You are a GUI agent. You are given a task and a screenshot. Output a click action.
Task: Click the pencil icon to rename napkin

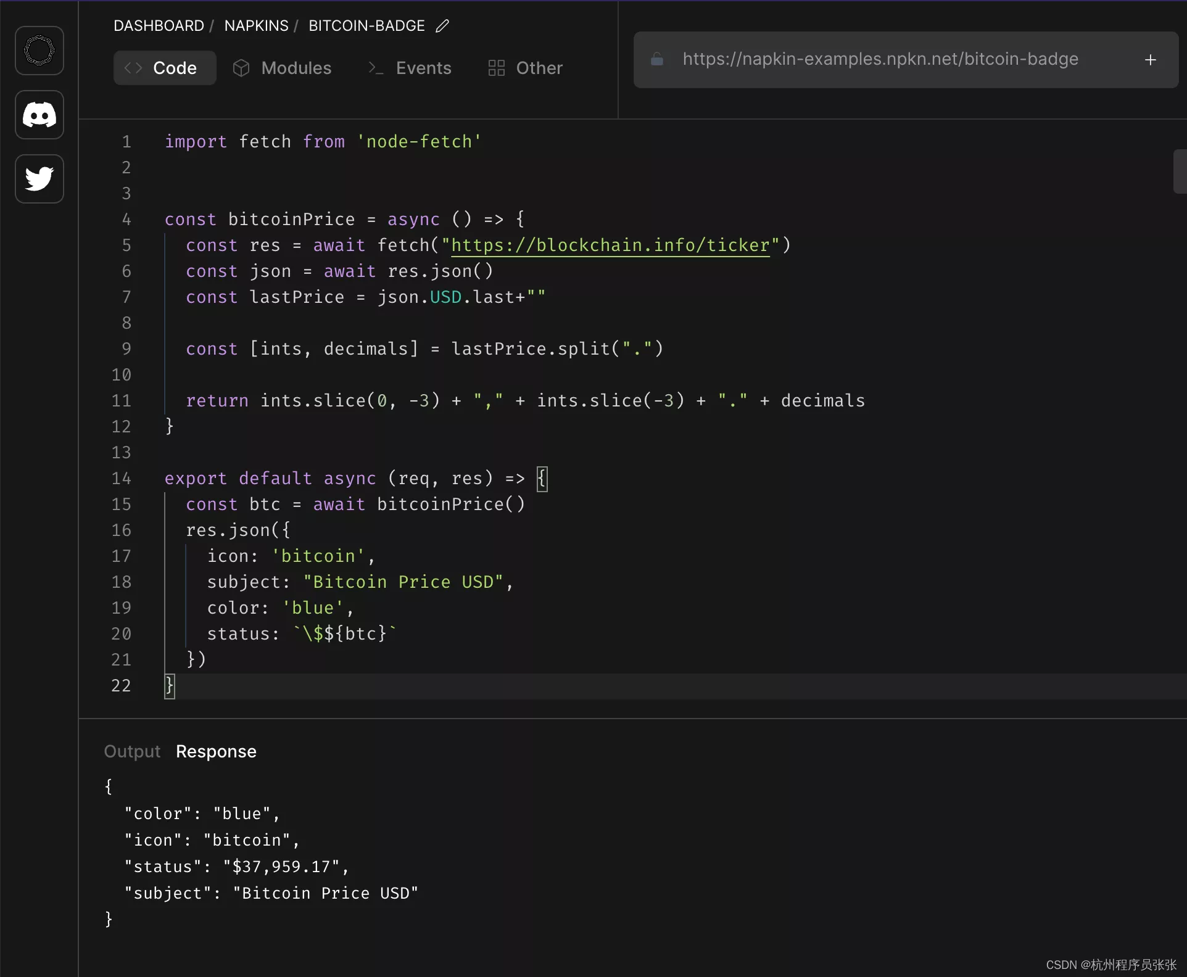click(x=442, y=26)
